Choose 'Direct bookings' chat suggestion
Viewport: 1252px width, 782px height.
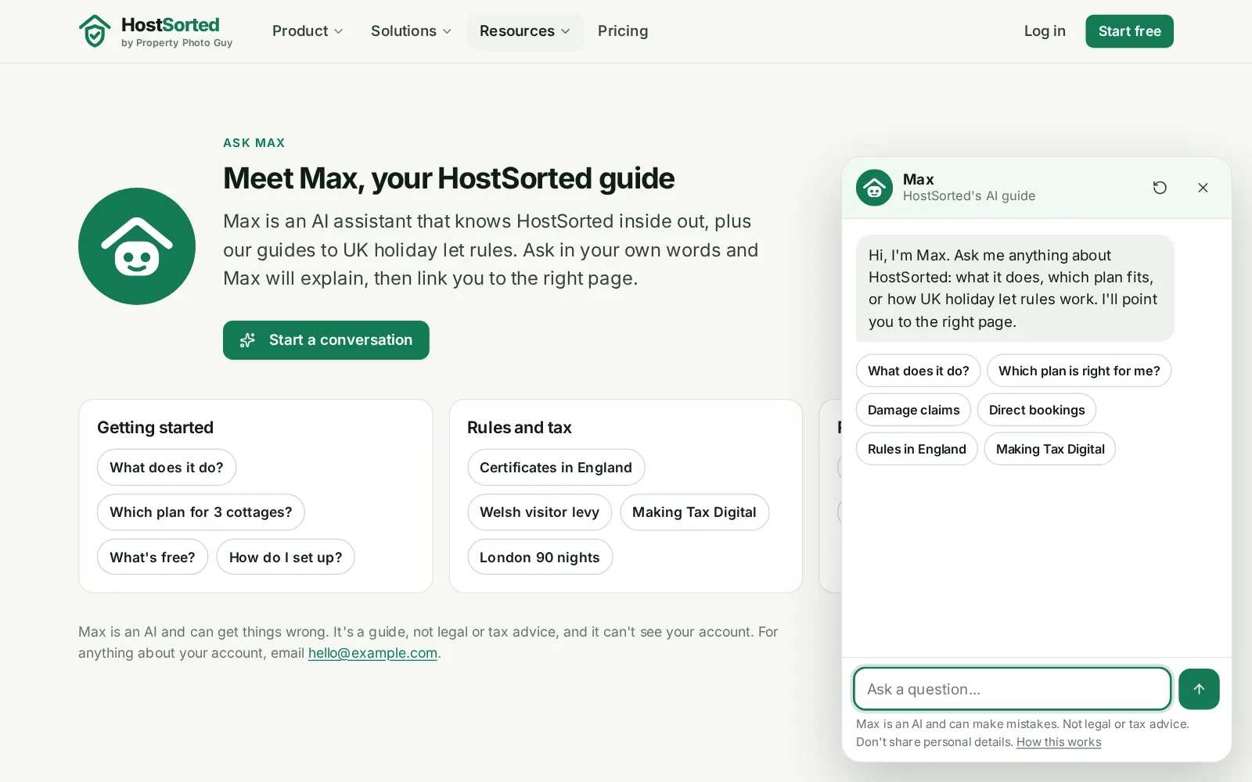click(x=1037, y=410)
